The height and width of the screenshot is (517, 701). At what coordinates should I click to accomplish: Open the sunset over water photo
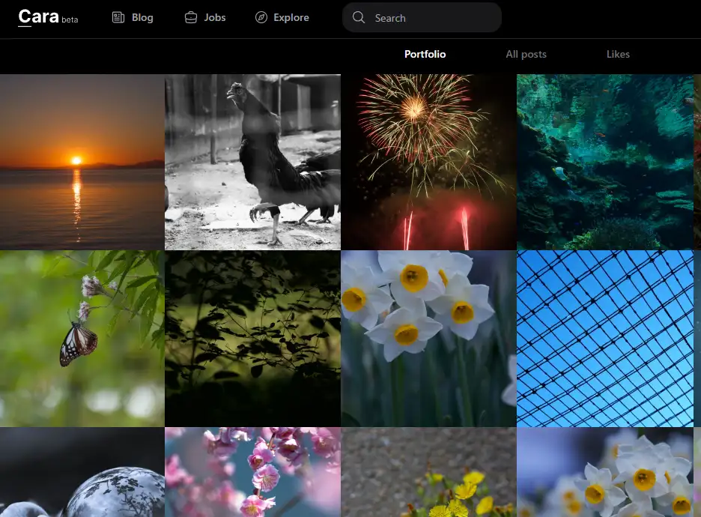82,162
